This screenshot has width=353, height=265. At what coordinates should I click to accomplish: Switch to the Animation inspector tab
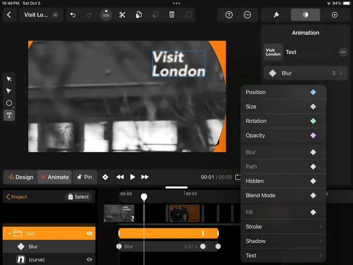click(x=306, y=15)
